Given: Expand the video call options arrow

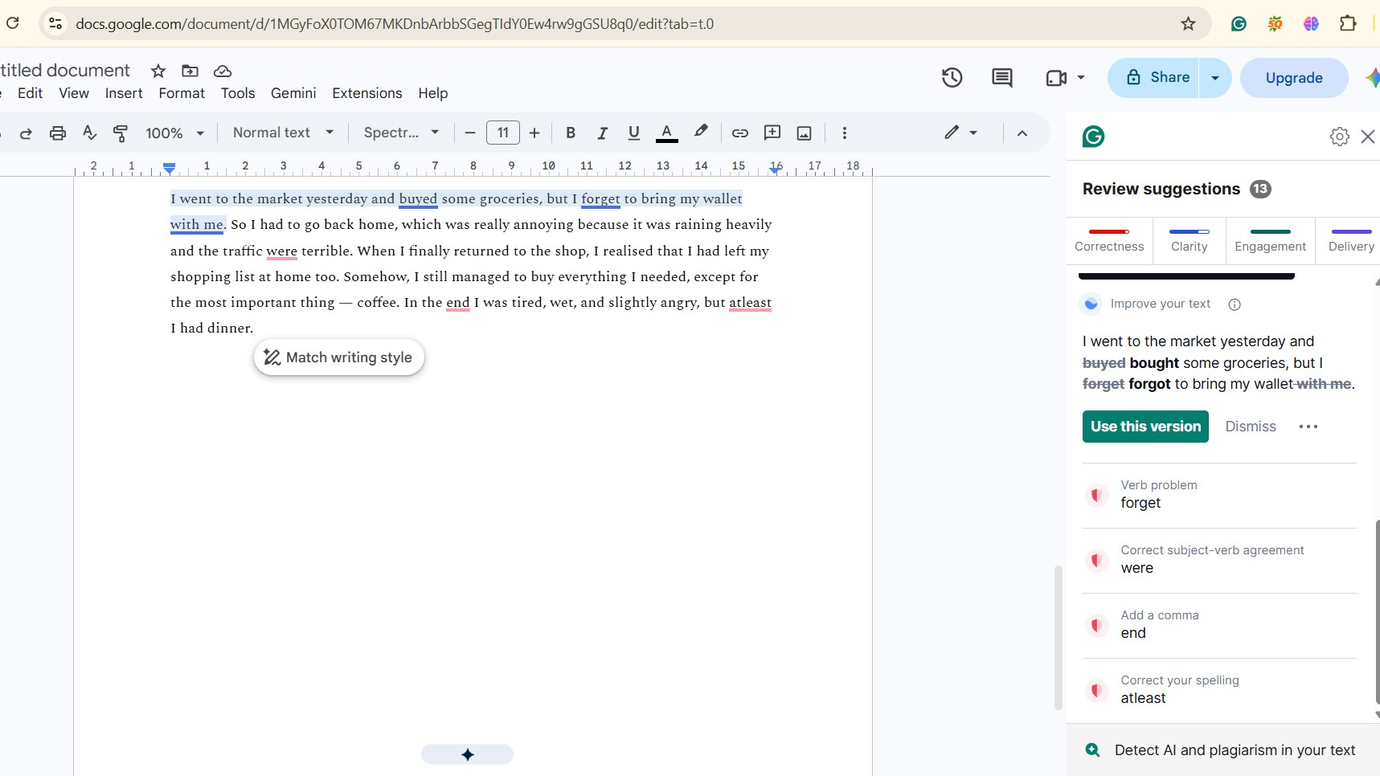Looking at the screenshot, I should click(1081, 78).
